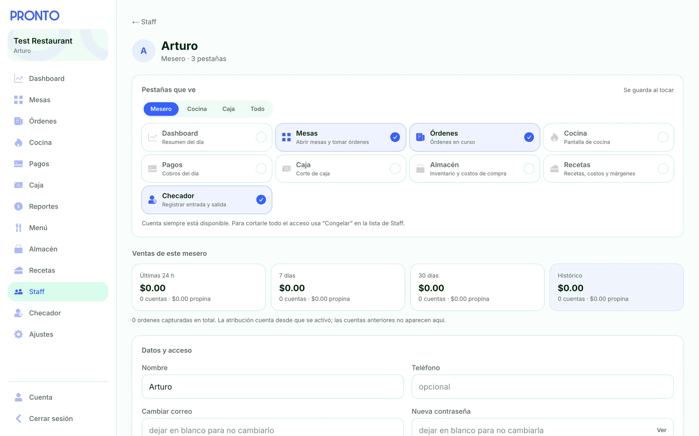Click the Histórico sales card
699x436 pixels.
coord(617,287)
